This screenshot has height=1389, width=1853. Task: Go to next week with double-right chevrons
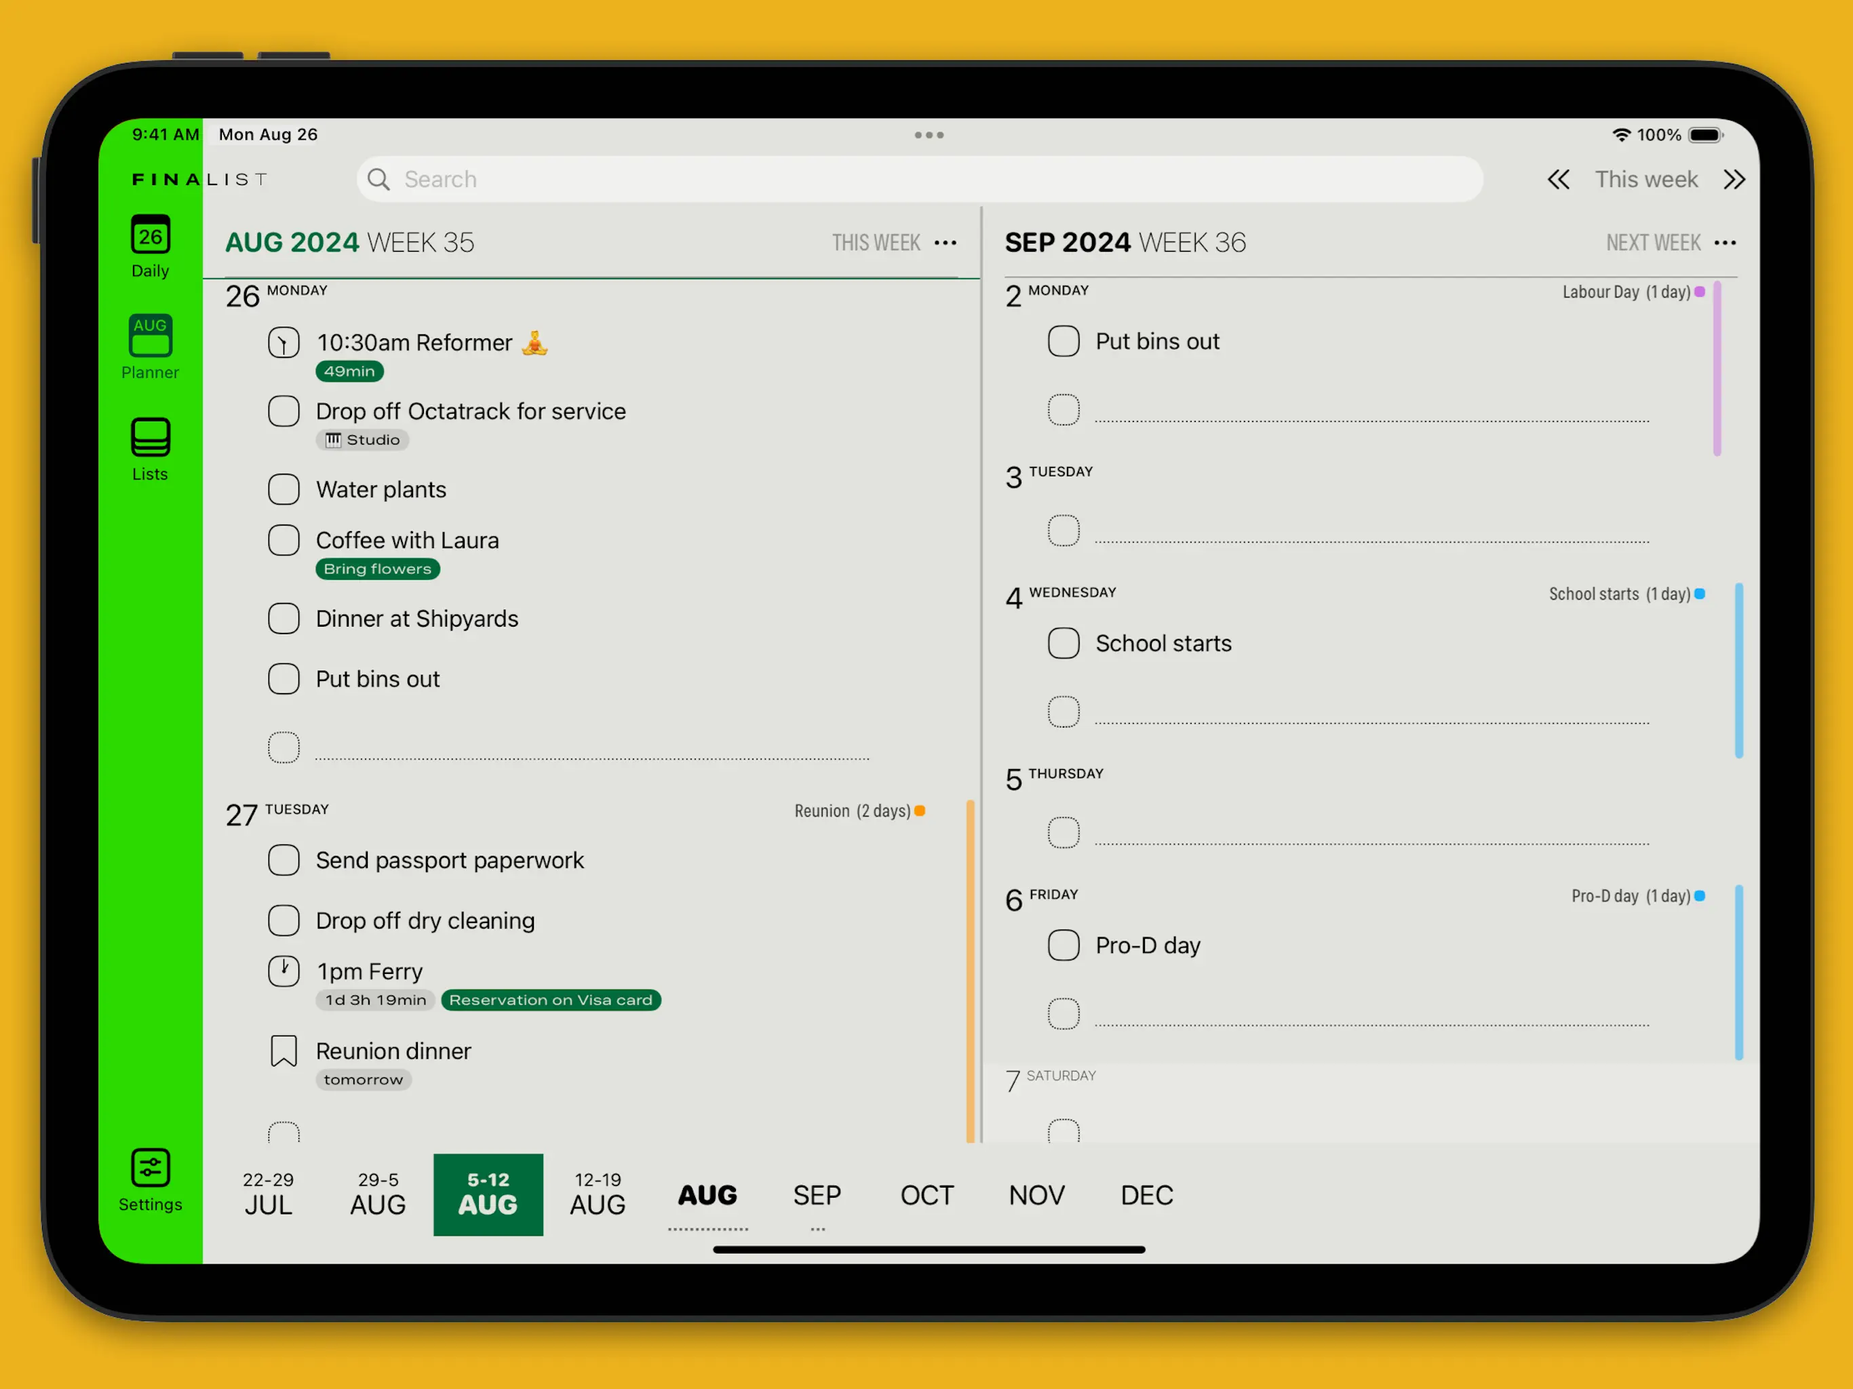[1734, 179]
